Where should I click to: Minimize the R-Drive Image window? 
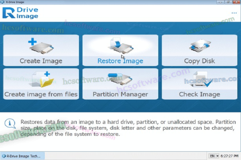tap(220, 2)
